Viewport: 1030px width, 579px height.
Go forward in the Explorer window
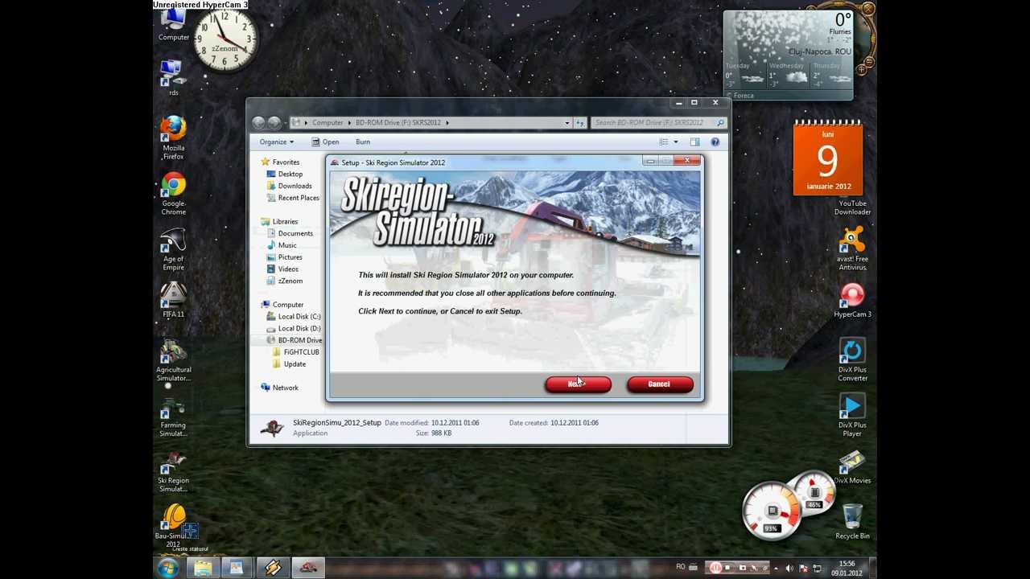[274, 123]
